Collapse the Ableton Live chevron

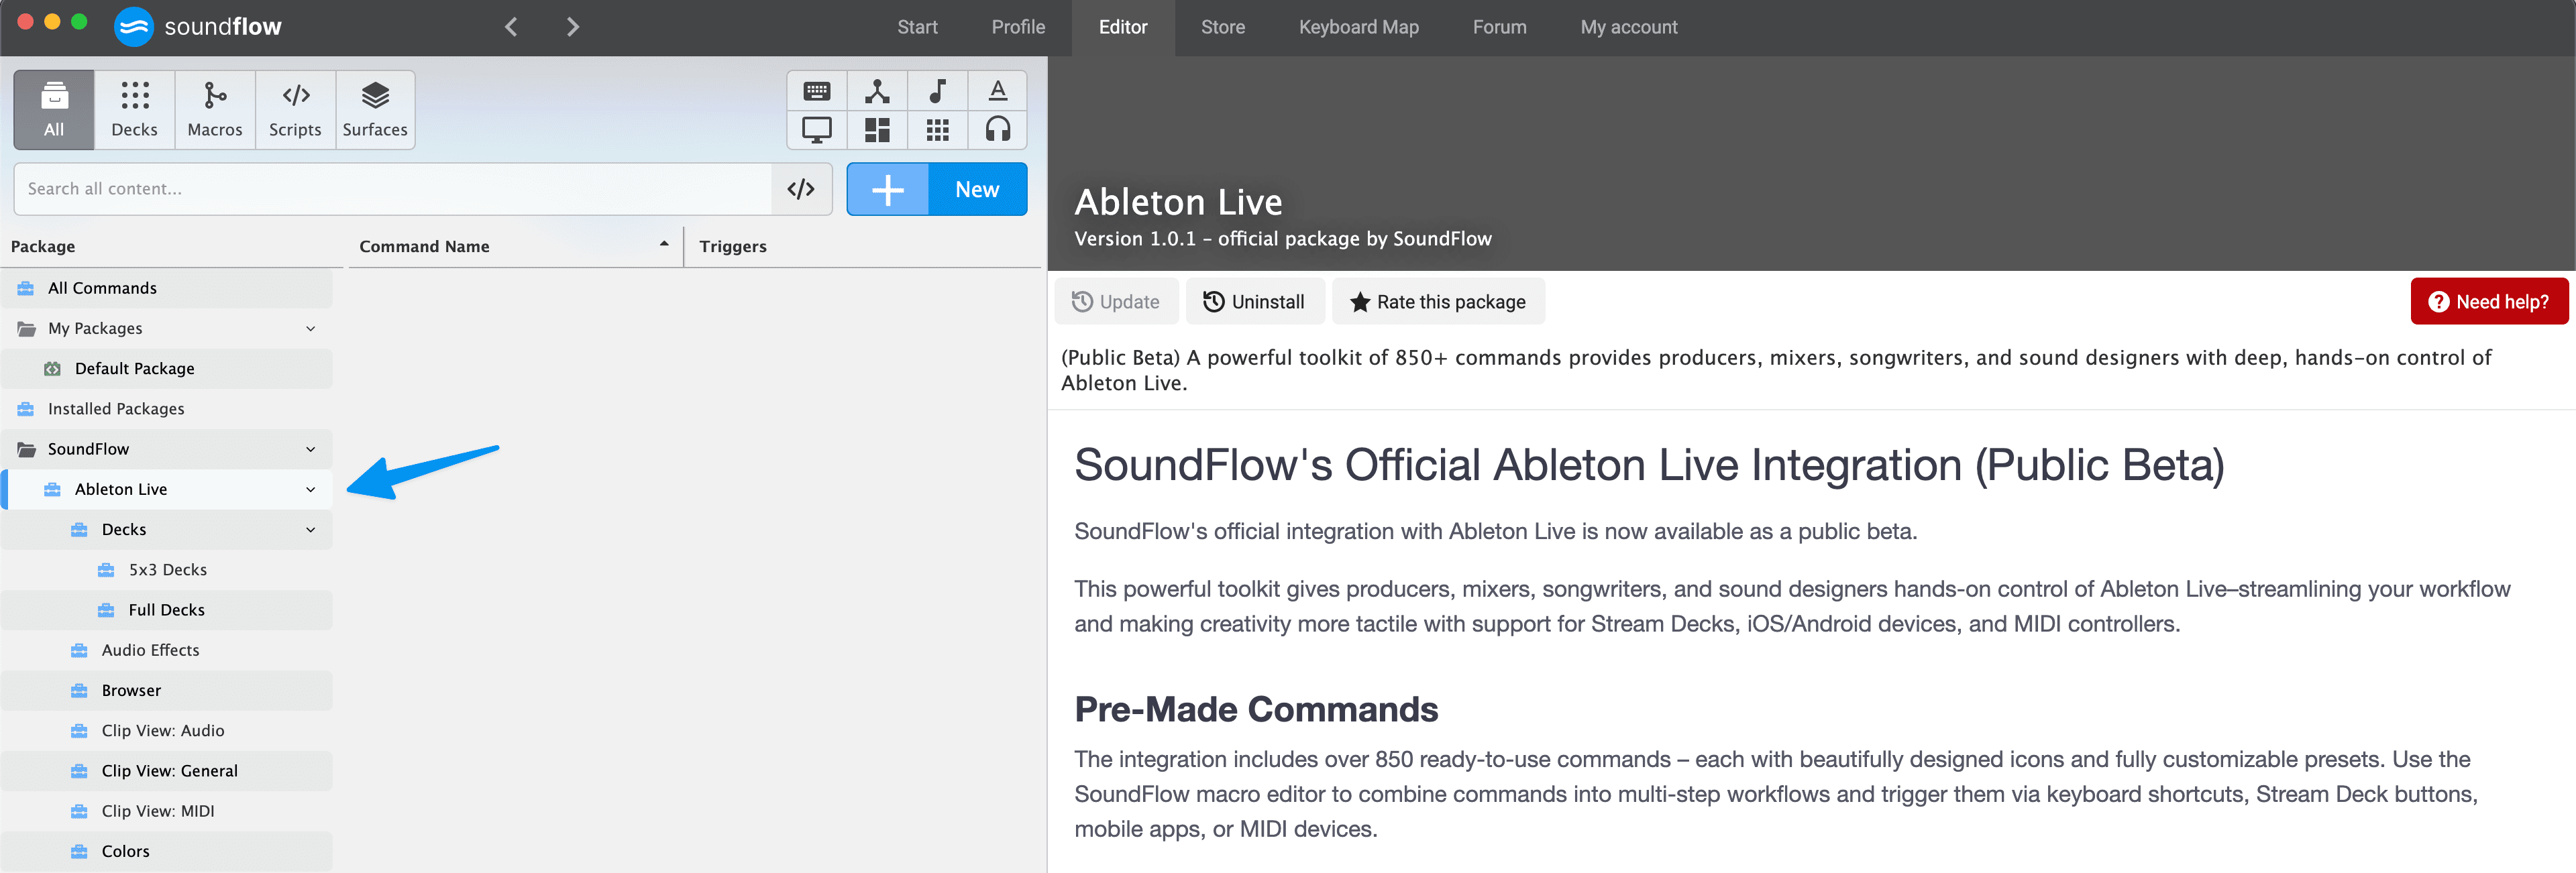click(311, 489)
